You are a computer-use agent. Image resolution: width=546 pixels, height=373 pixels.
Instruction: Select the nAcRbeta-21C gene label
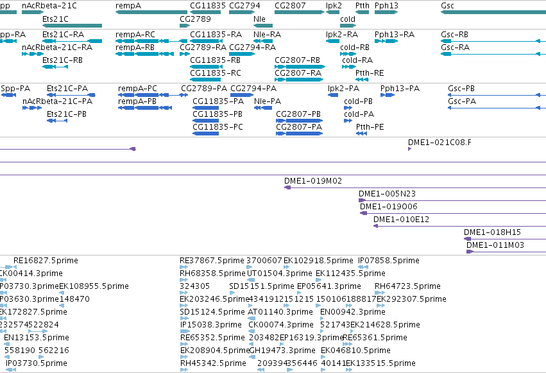[49, 6]
